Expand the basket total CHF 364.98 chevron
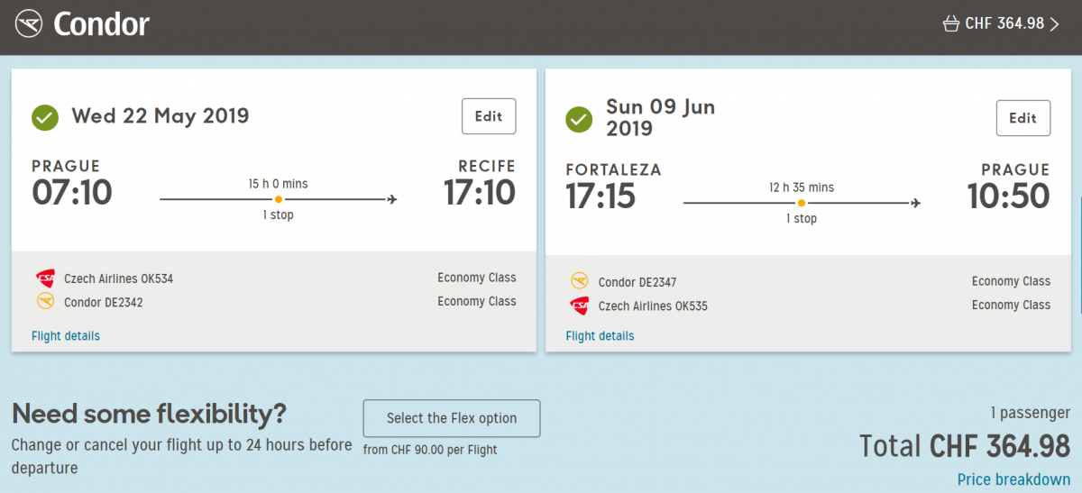This screenshot has width=1082, height=493. [1054, 24]
